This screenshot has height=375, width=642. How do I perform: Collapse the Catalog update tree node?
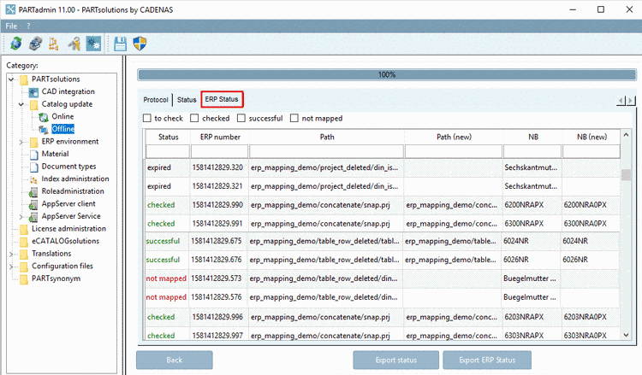coord(21,104)
